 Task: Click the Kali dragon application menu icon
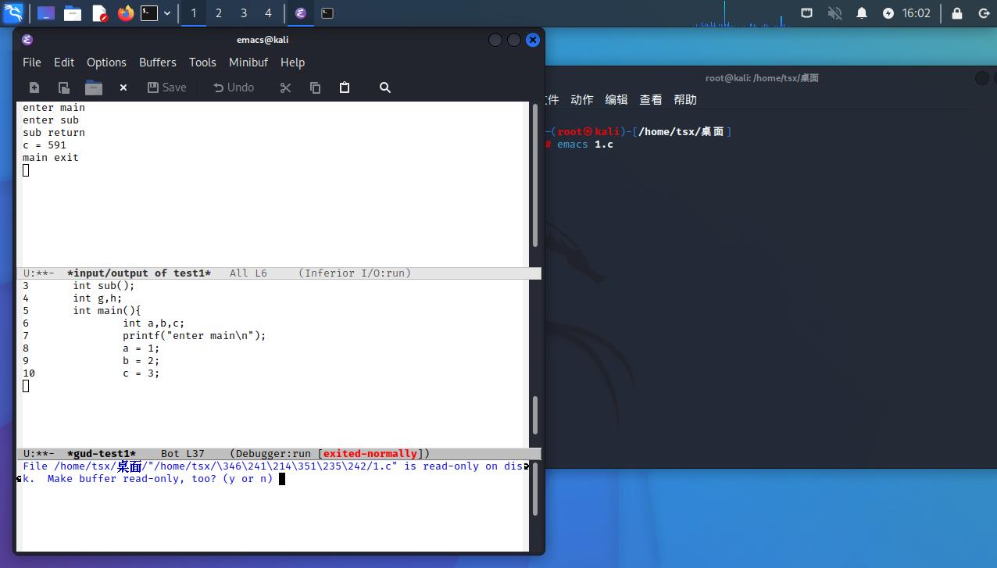(x=13, y=13)
